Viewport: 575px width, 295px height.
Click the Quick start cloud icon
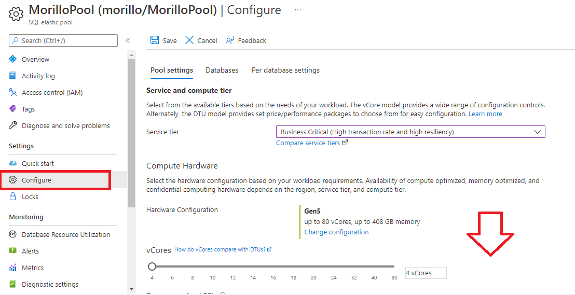[x=13, y=163]
